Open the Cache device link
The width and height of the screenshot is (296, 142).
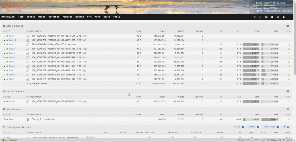coord(12,101)
